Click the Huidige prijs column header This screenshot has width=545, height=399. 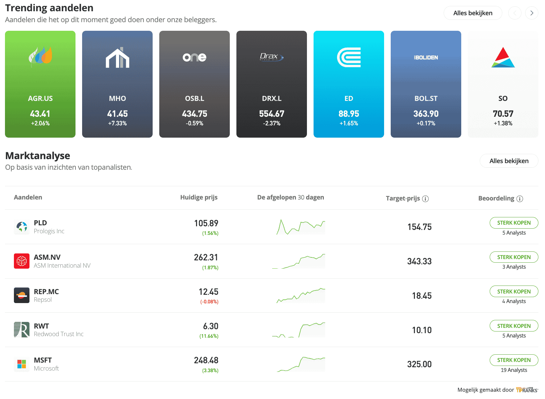pos(199,198)
